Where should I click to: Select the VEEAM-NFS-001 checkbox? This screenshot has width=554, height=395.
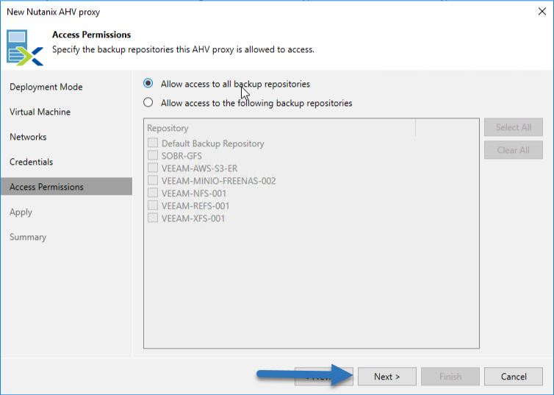pyautogui.click(x=153, y=193)
